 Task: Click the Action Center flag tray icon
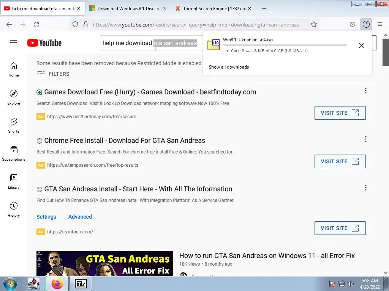332,284
